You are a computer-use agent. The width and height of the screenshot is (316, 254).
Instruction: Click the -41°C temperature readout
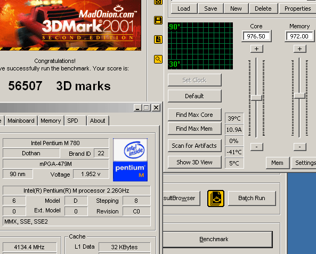(x=234, y=152)
